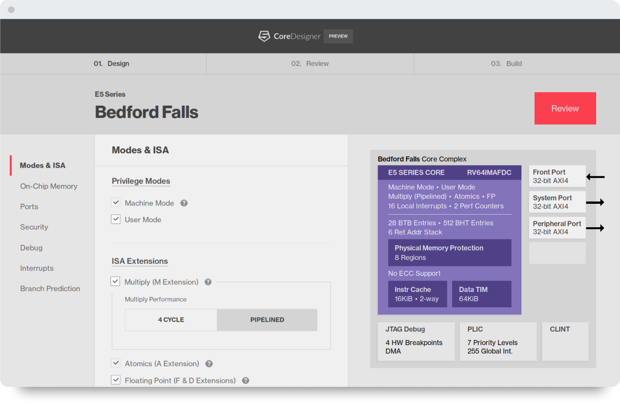The width and height of the screenshot is (620, 404).
Task: Select PIPELINED multiply performance option
Action: (267, 320)
